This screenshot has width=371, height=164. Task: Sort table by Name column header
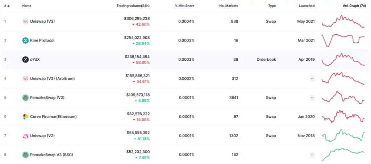pyautogui.click(x=27, y=6)
